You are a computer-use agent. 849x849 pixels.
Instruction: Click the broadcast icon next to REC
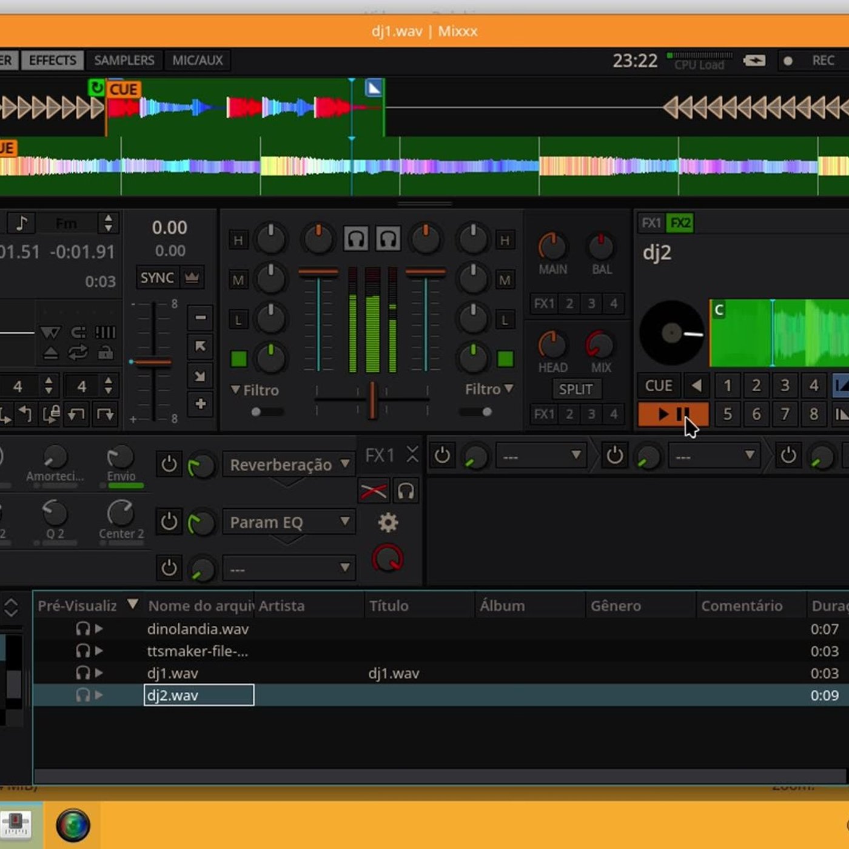754,61
